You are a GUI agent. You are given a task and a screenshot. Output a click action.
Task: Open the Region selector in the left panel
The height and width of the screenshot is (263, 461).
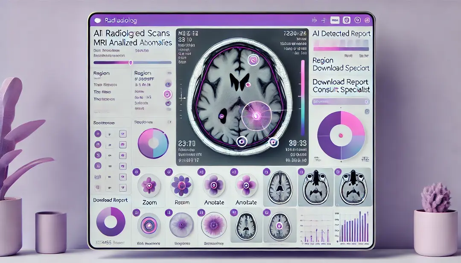pos(102,73)
